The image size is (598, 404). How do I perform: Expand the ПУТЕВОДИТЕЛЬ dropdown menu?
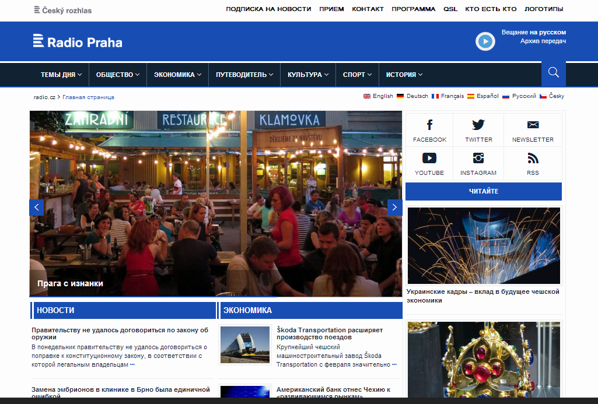click(244, 75)
